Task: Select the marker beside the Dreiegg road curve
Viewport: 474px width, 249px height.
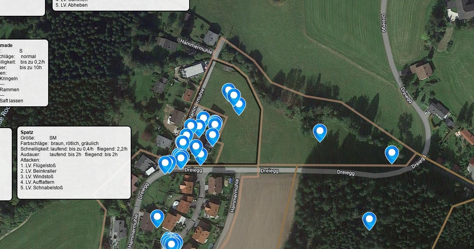Action: [392, 154]
